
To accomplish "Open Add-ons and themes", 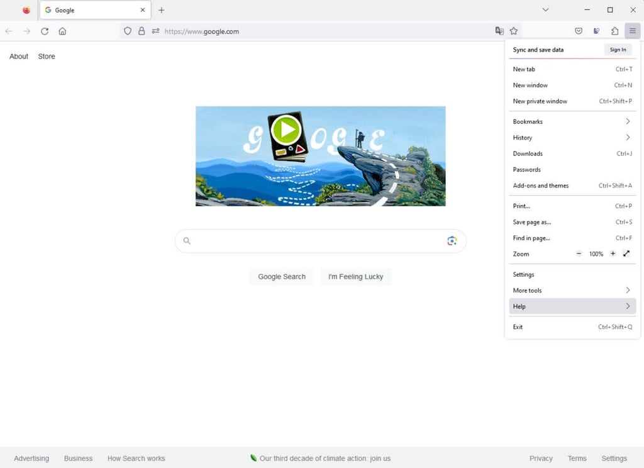I will pyautogui.click(x=572, y=186).
